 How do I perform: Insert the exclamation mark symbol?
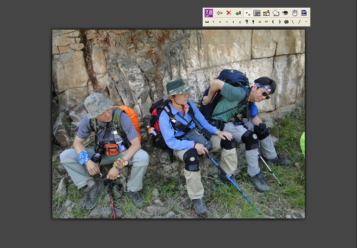pos(253,22)
